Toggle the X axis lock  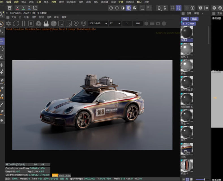tap(17, 8)
